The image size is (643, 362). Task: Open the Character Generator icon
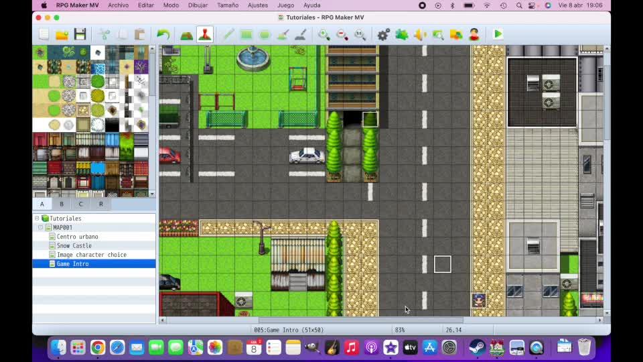coord(474,34)
